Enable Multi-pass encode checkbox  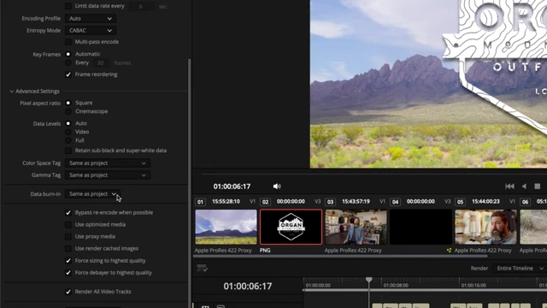pyautogui.click(x=68, y=42)
